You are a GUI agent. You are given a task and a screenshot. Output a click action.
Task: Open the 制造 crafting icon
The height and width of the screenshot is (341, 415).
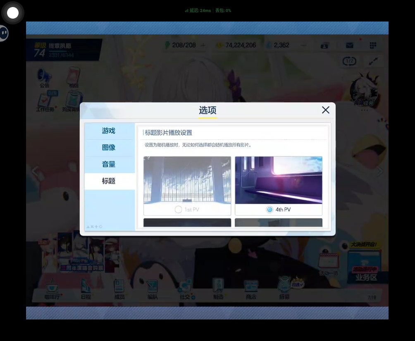[218, 290]
